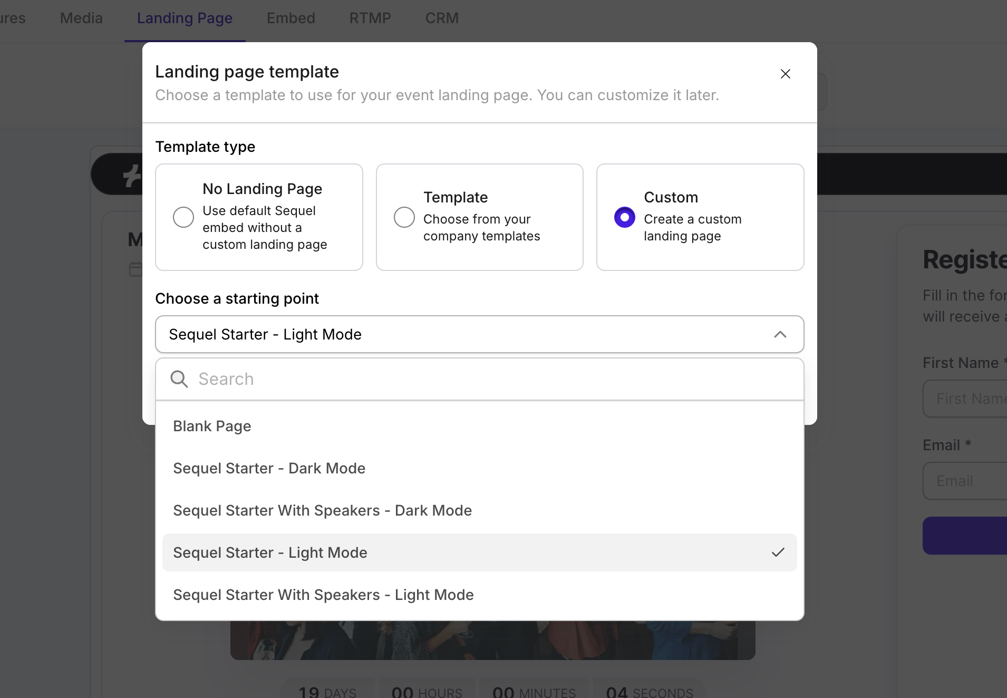
Task: Choose Sequel Starter - Dark Mode
Action: click(480, 468)
